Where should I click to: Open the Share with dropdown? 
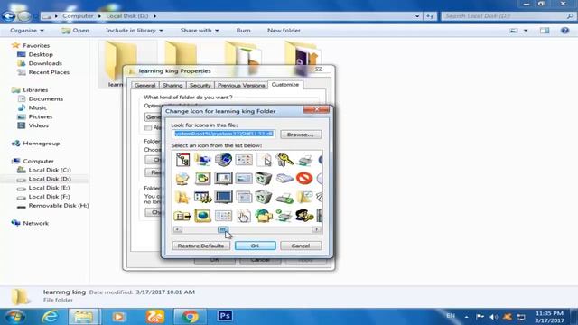pyautogui.click(x=200, y=31)
